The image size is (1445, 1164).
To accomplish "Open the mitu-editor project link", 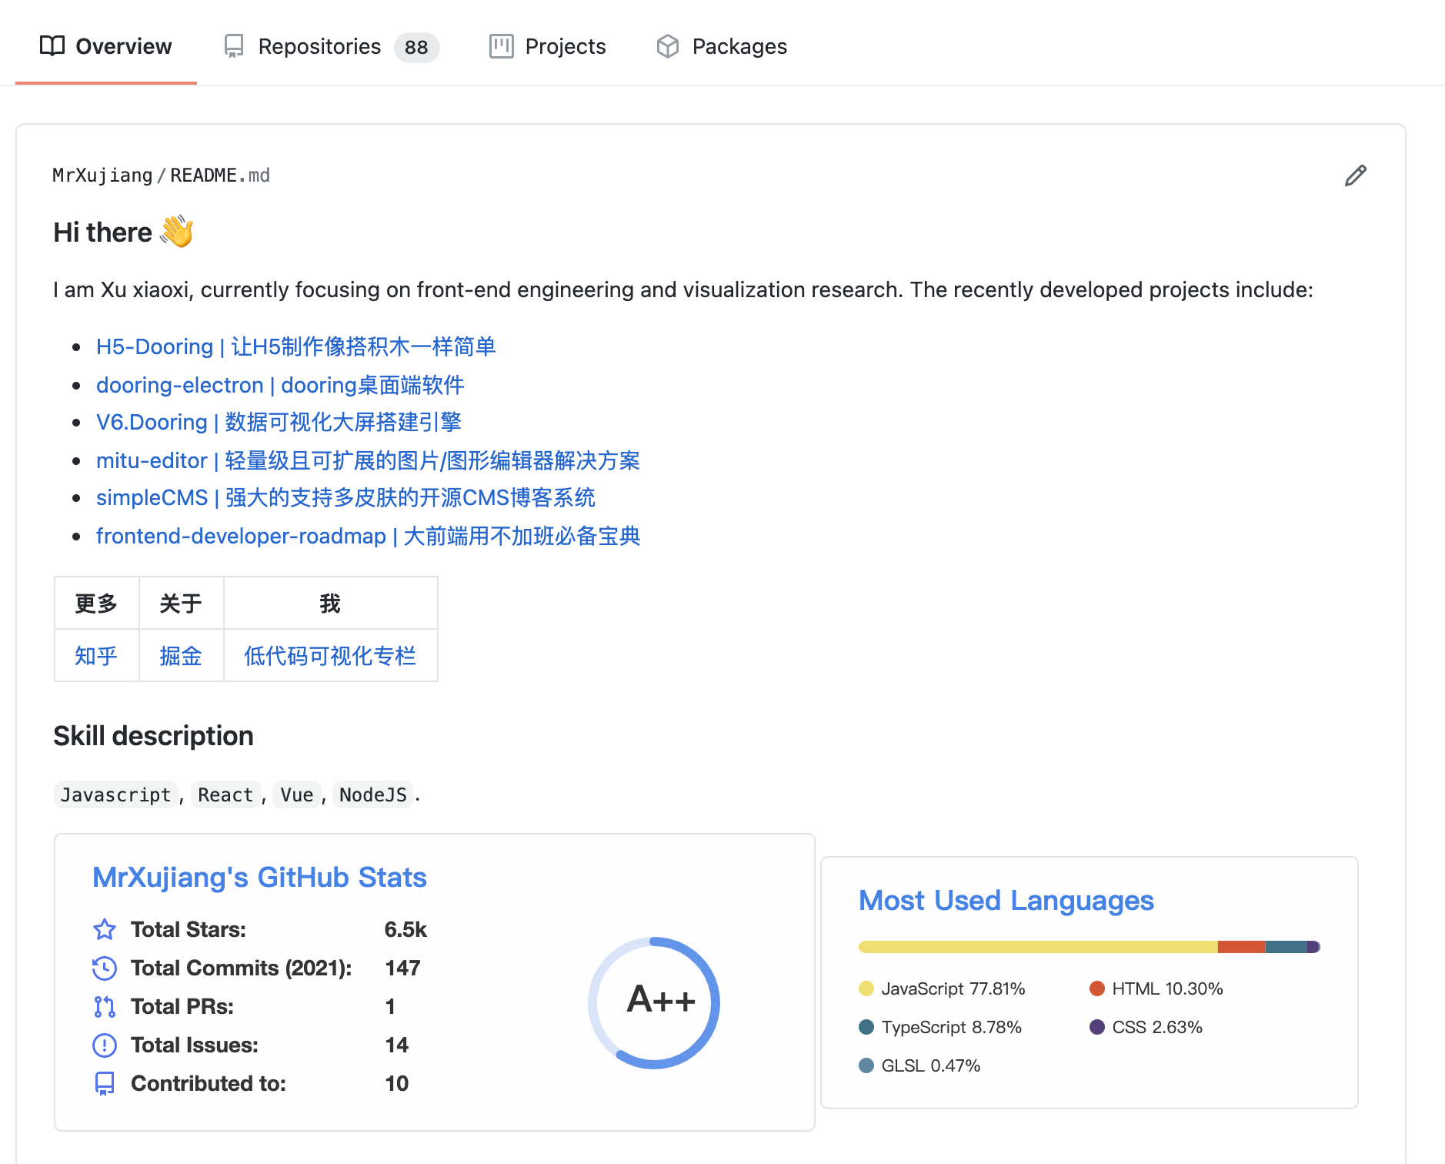I will (368, 460).
